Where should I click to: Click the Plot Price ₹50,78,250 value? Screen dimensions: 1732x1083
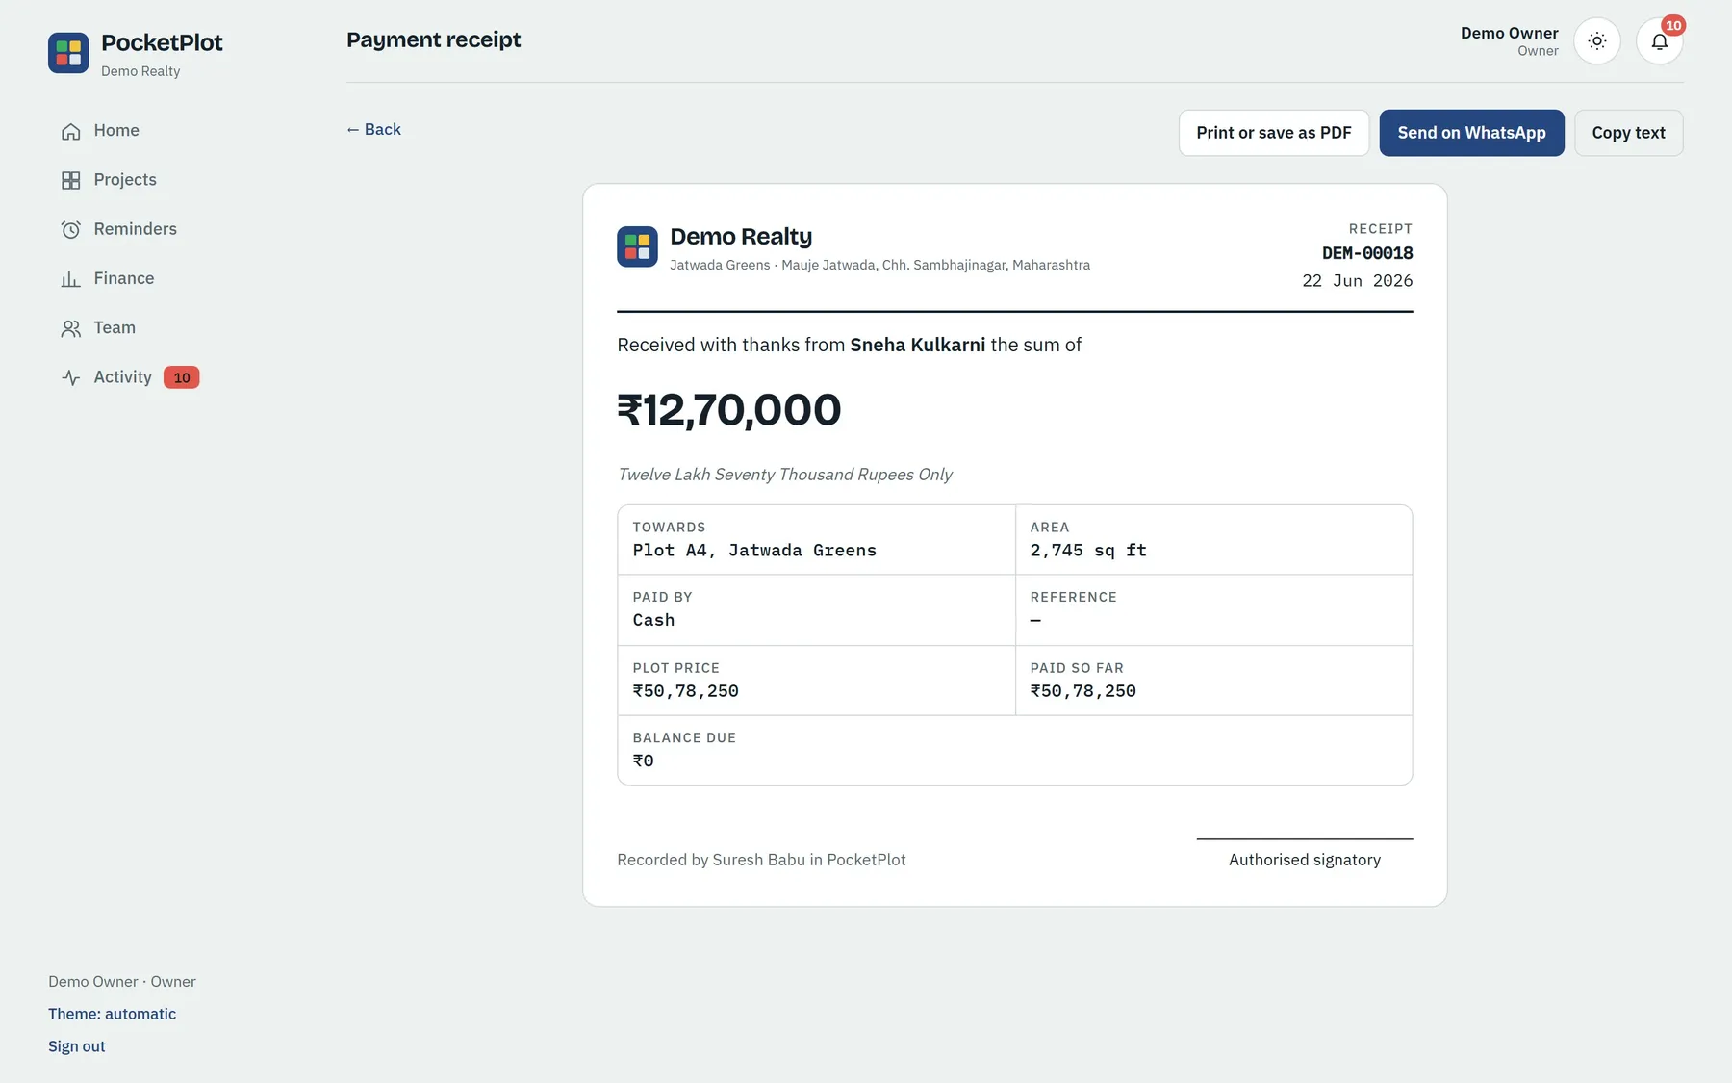(685, 691)
